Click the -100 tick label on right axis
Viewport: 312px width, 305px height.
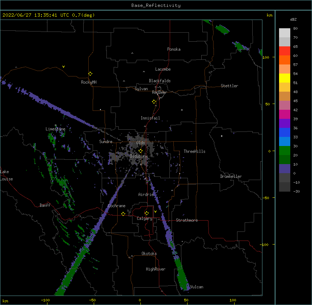click(x=265, y=245)
